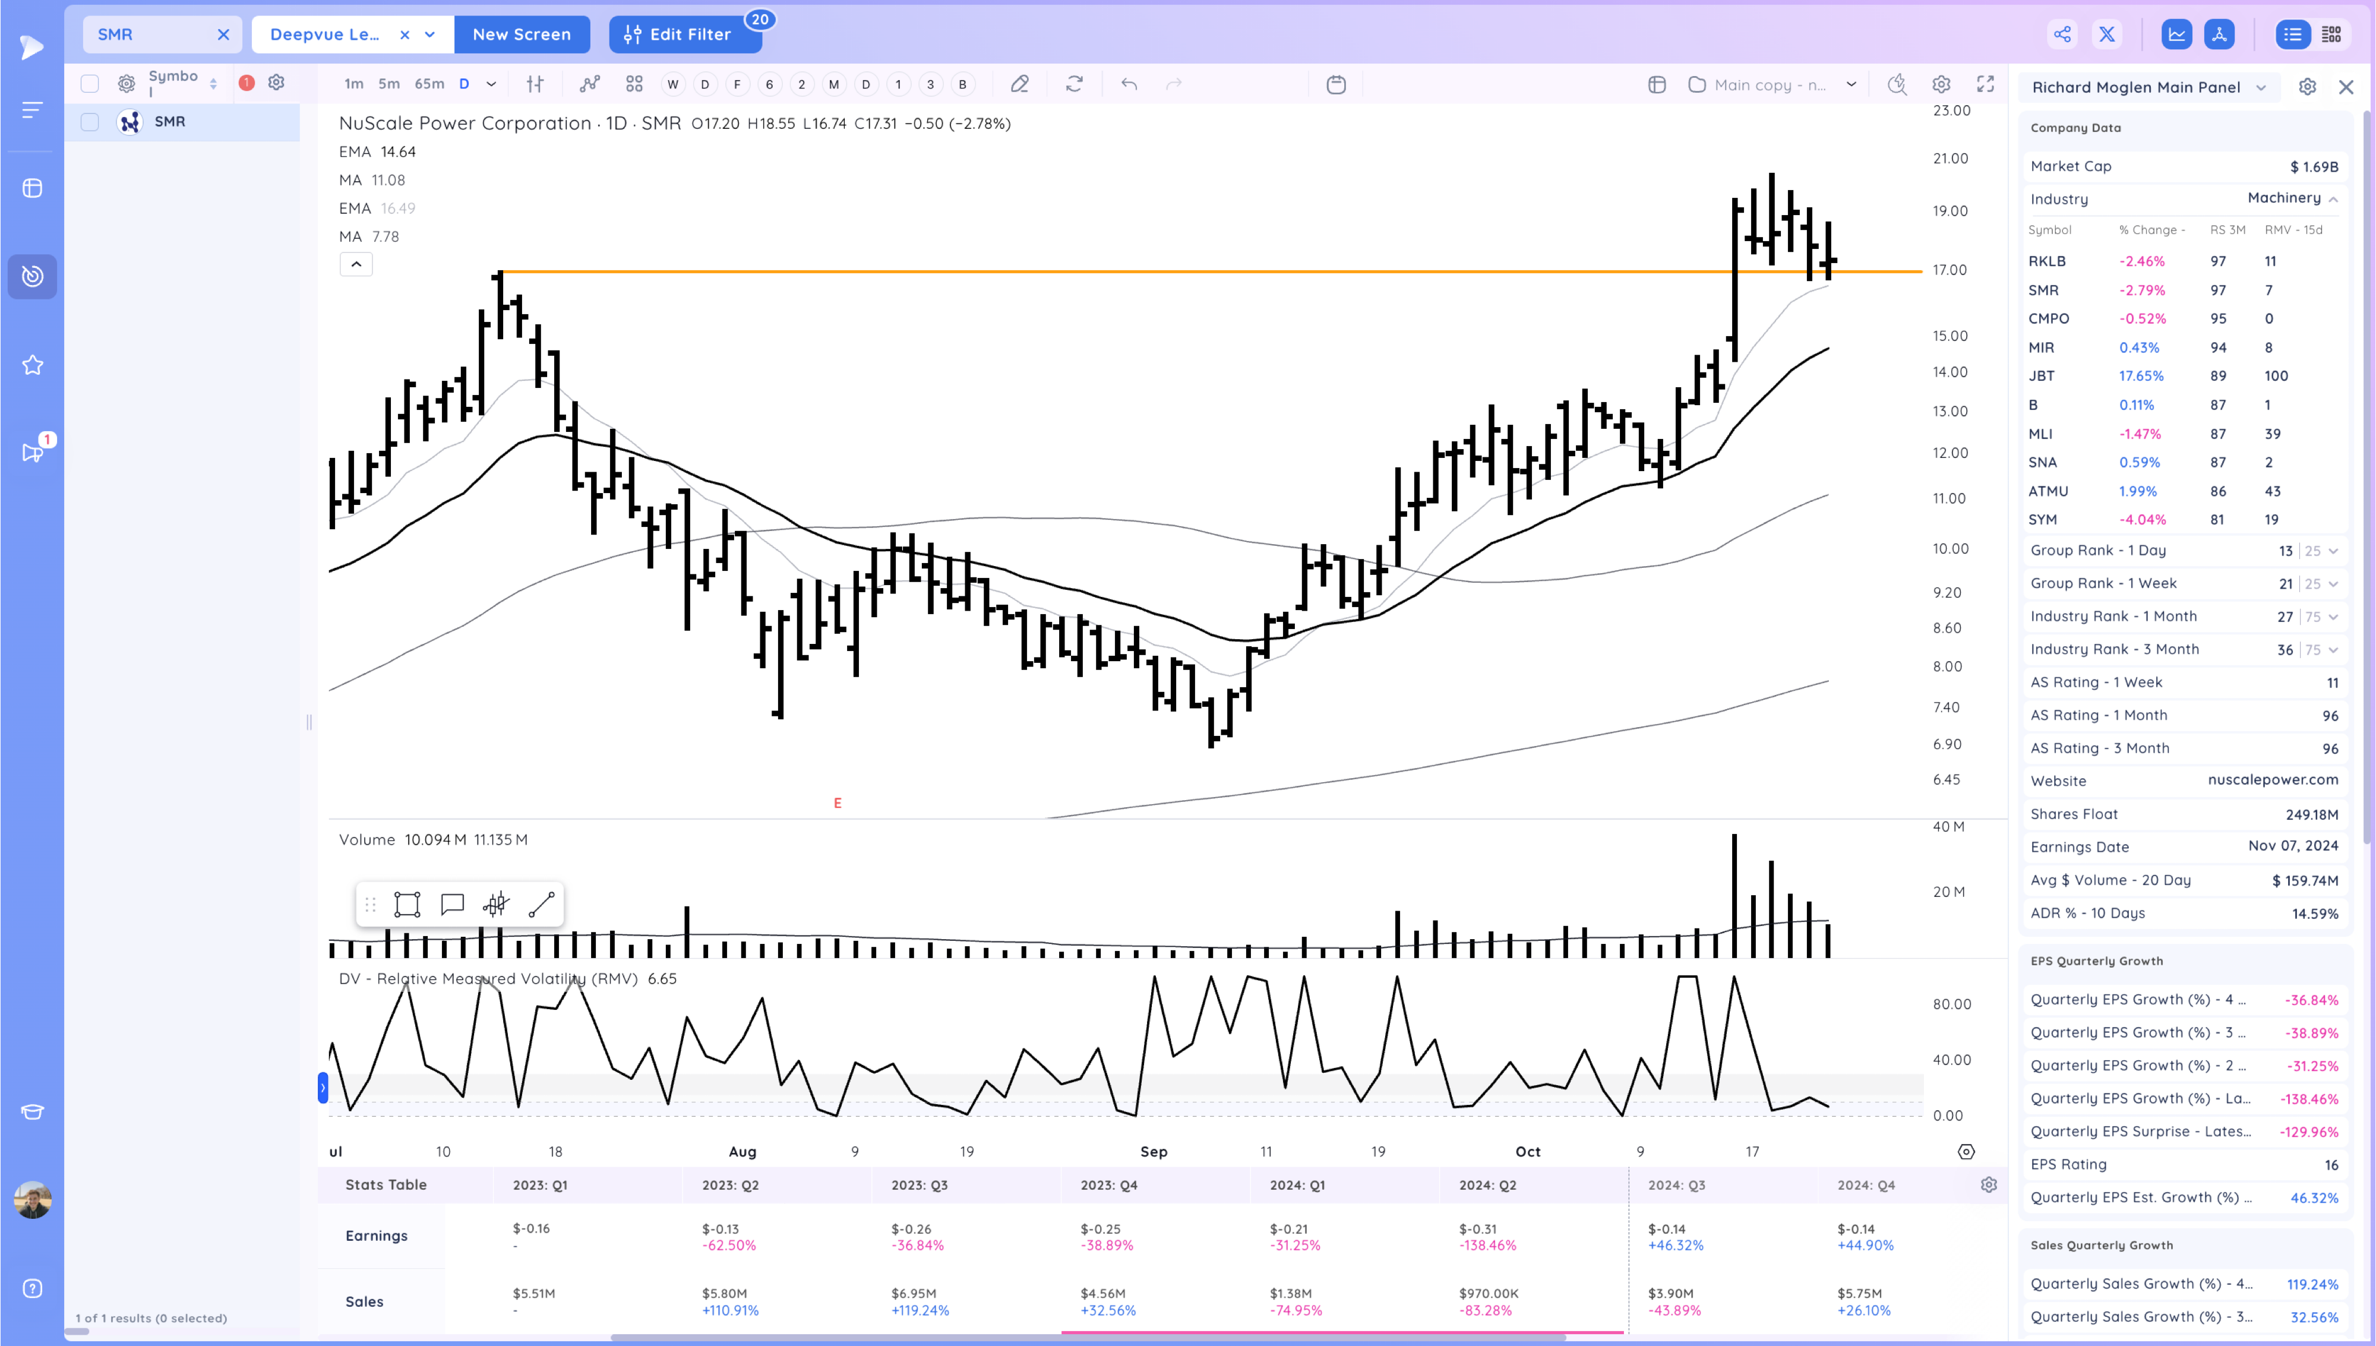Open the indicator settings sliders icon

point(534,83)
